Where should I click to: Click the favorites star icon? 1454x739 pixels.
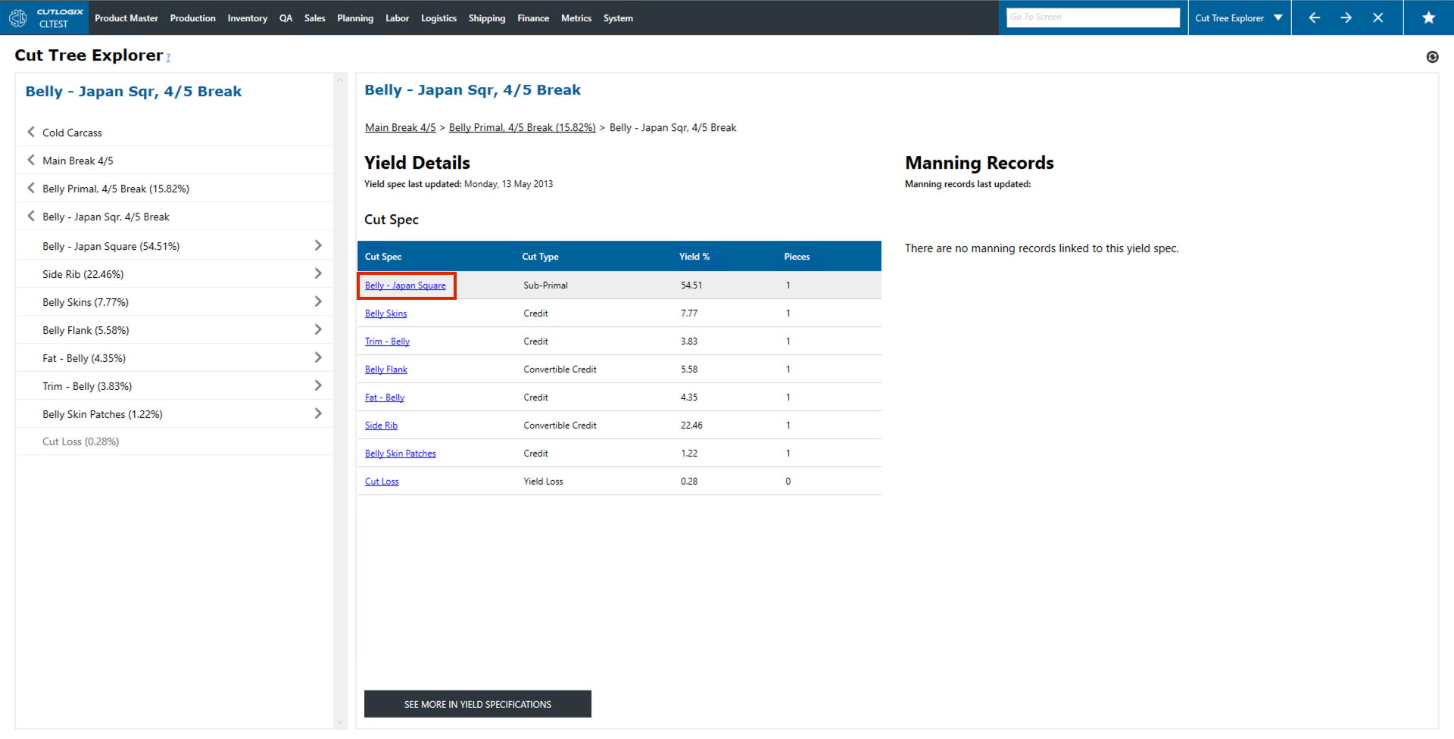[1428, 17]
